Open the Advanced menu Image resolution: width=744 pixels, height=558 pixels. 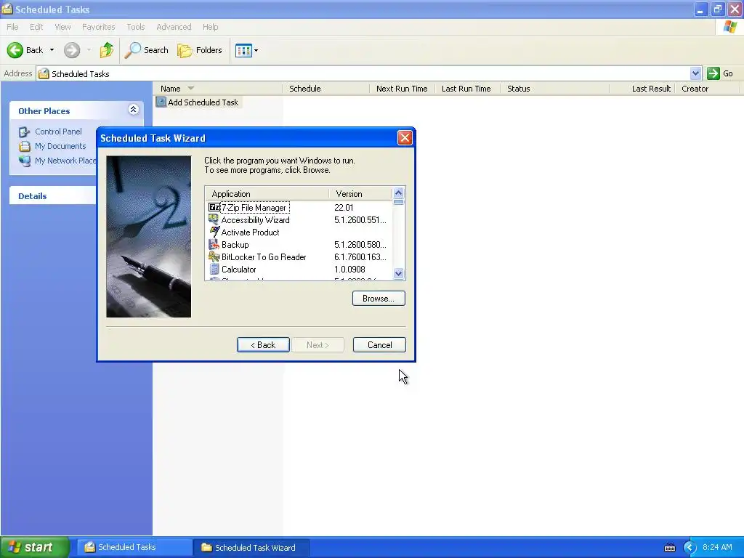coord(174,27)
